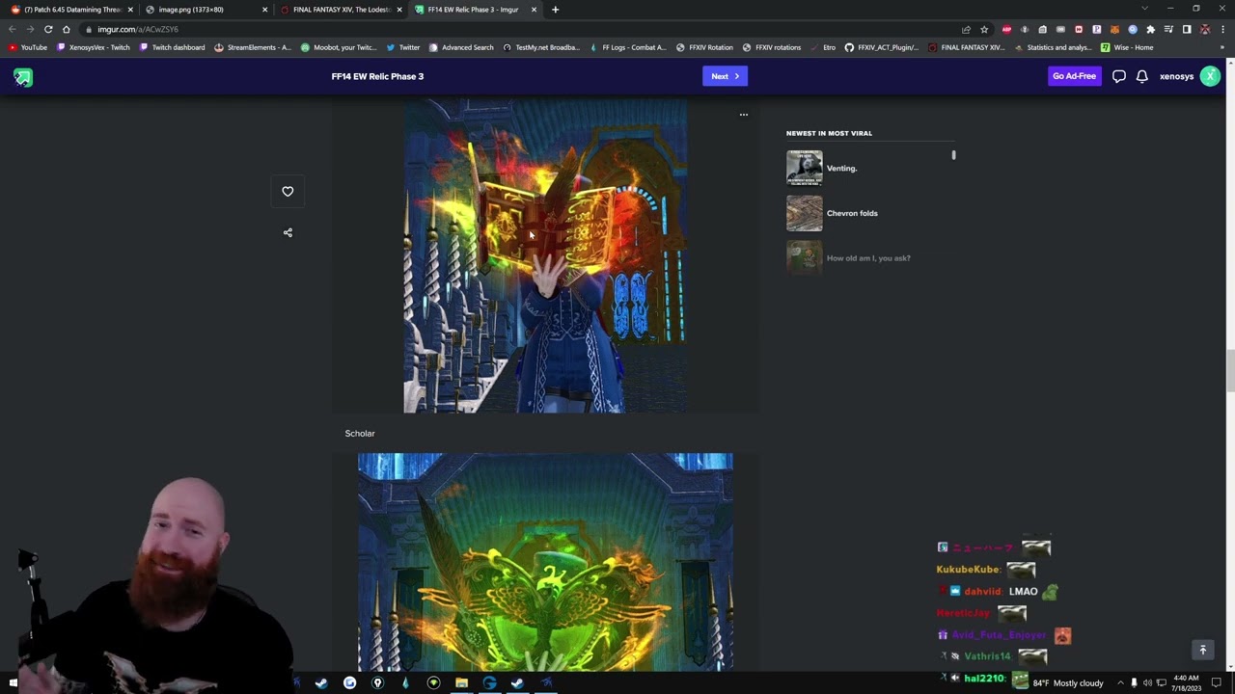Open a new browser tab
The image size is (1235, 694).
click(555, 10)
